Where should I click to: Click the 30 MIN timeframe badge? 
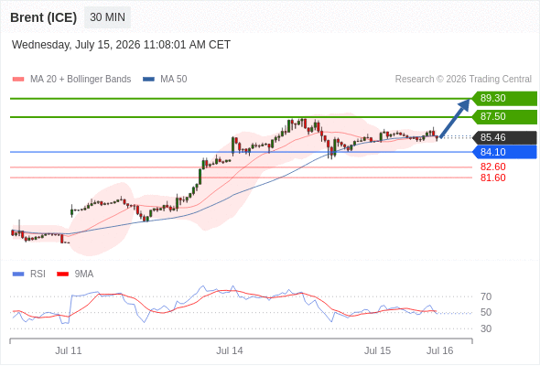[107, 17]
